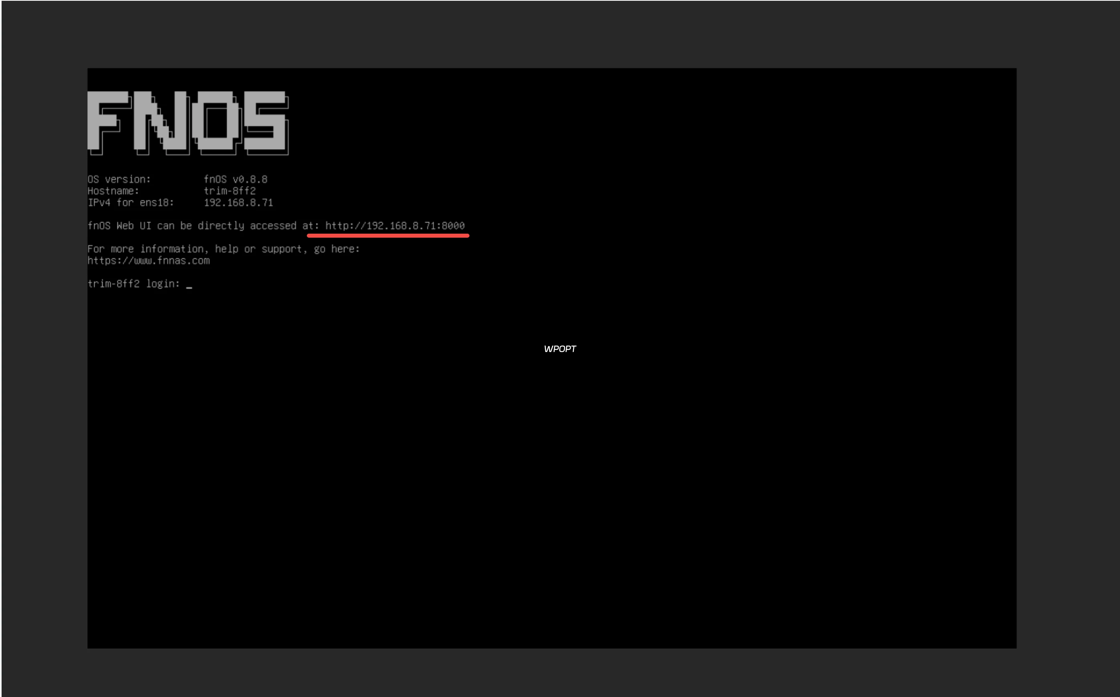Select the trim-8ff2 hostname value
This screenshot has height=697, width=1120.
[x=230, y=191]
